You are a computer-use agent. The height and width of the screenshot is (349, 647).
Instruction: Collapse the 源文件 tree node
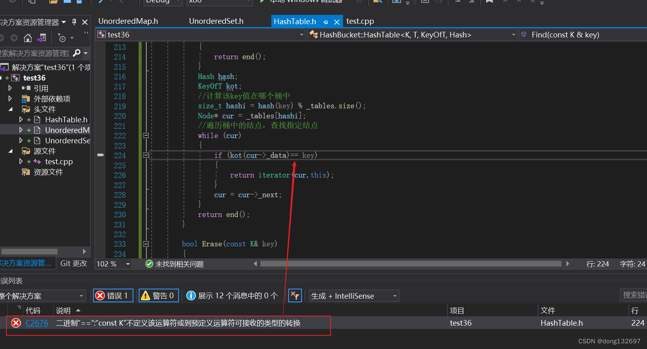pos(10,151)
